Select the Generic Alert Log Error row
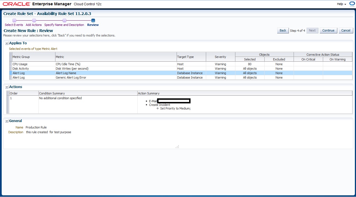The image size is (356, 197). tap(71, 77)
